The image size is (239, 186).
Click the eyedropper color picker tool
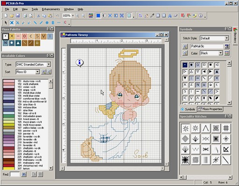point(152,16)
